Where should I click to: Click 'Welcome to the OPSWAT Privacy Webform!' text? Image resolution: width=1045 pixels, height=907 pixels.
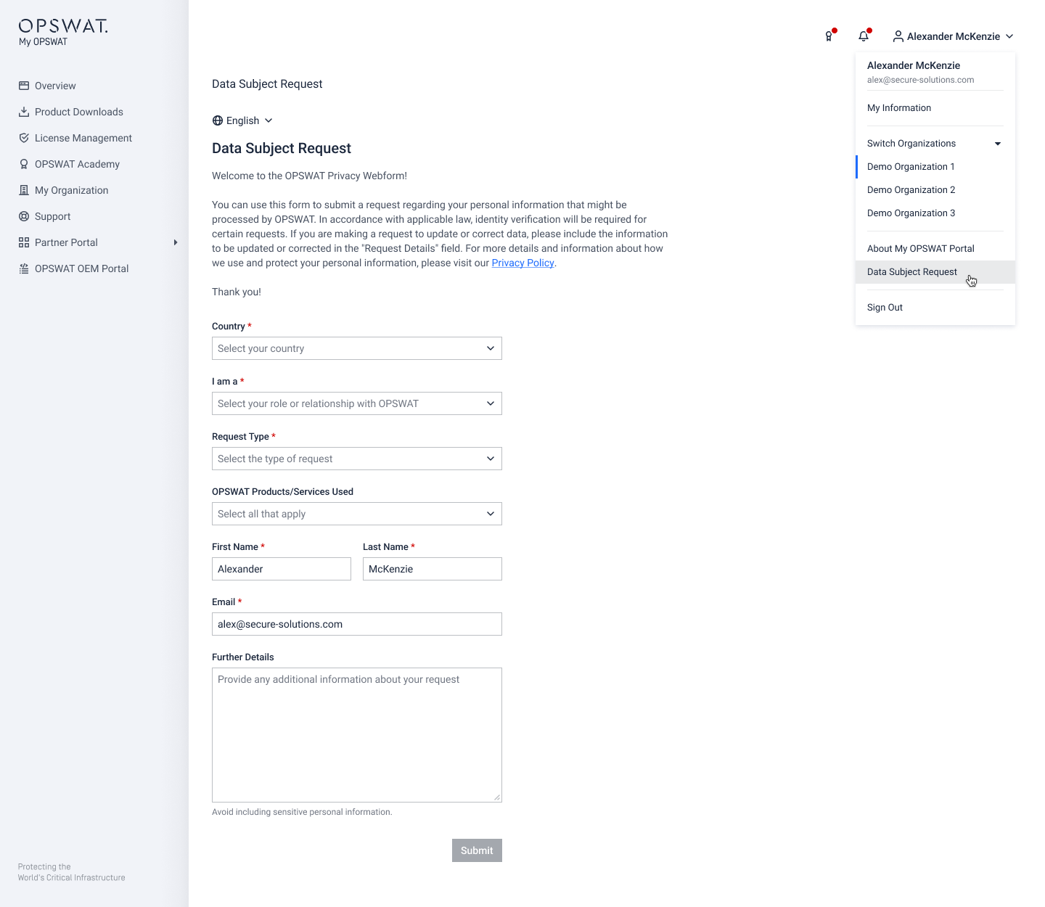click(309, 176)
